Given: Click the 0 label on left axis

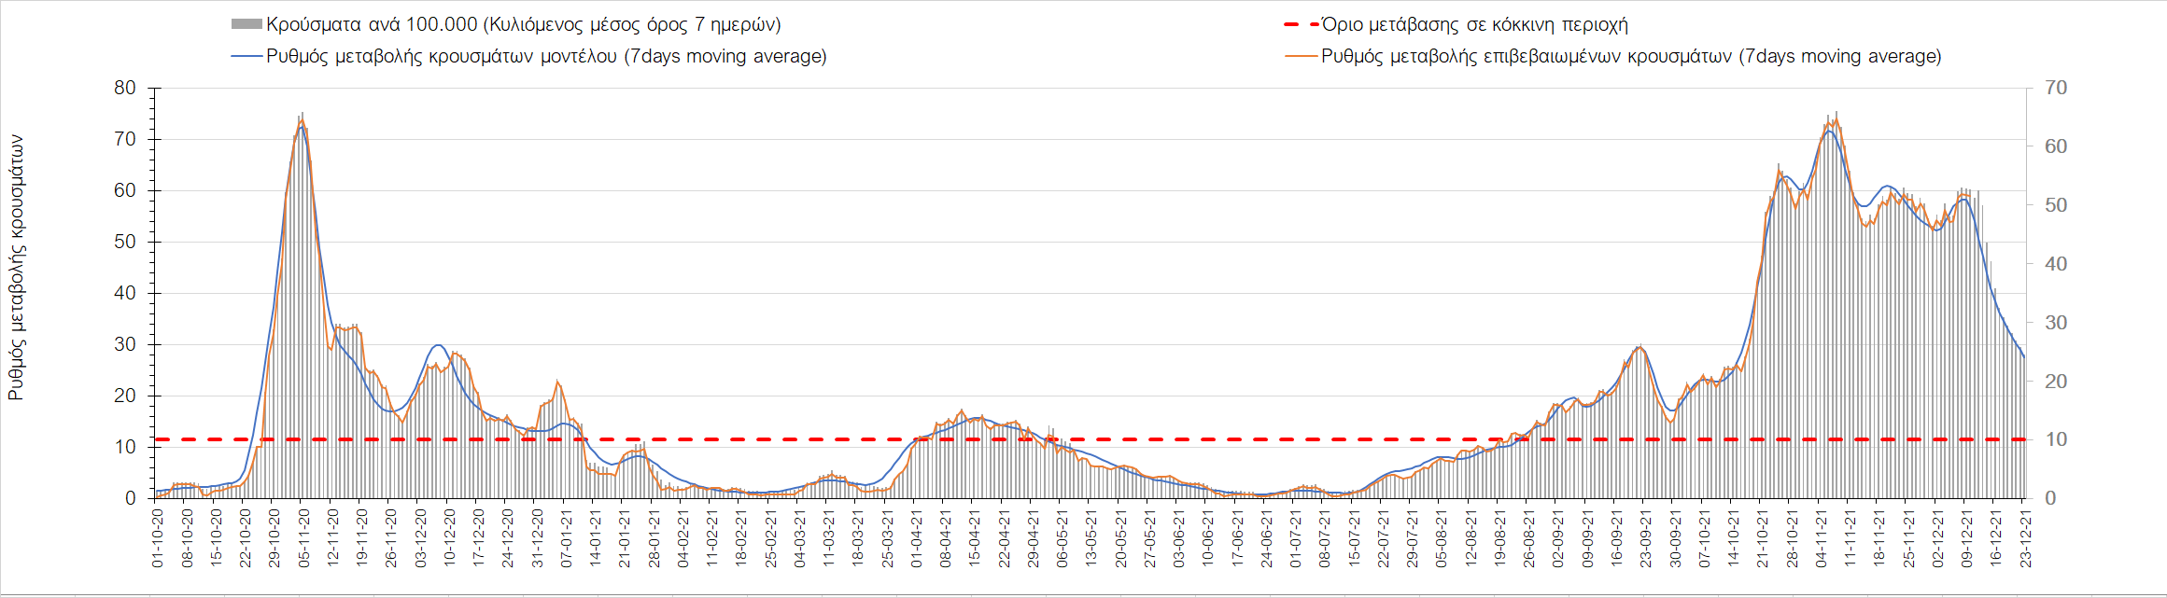Looking at the screenshot, I should (130, 498).
